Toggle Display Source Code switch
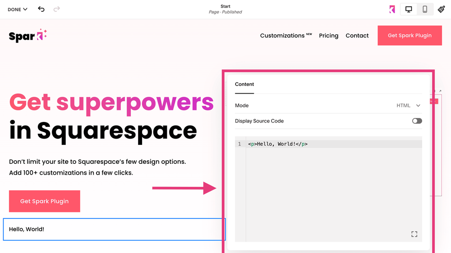The width and height of the screenshot is (451, 253). point(417,121)
